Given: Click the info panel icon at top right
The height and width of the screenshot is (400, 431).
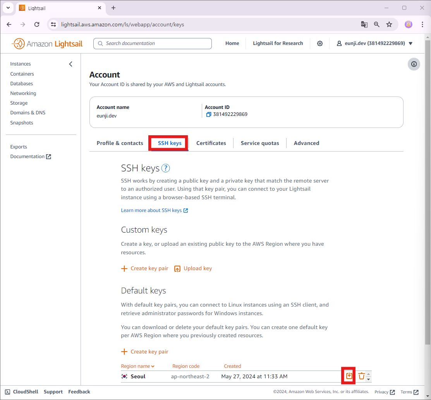Looking at the screenshot, I should pos(414,64).
